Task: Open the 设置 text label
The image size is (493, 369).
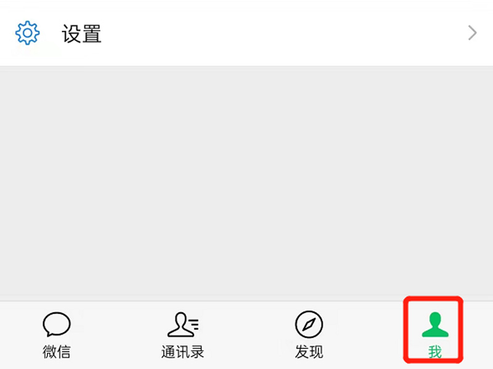Action: pos(81,34)
